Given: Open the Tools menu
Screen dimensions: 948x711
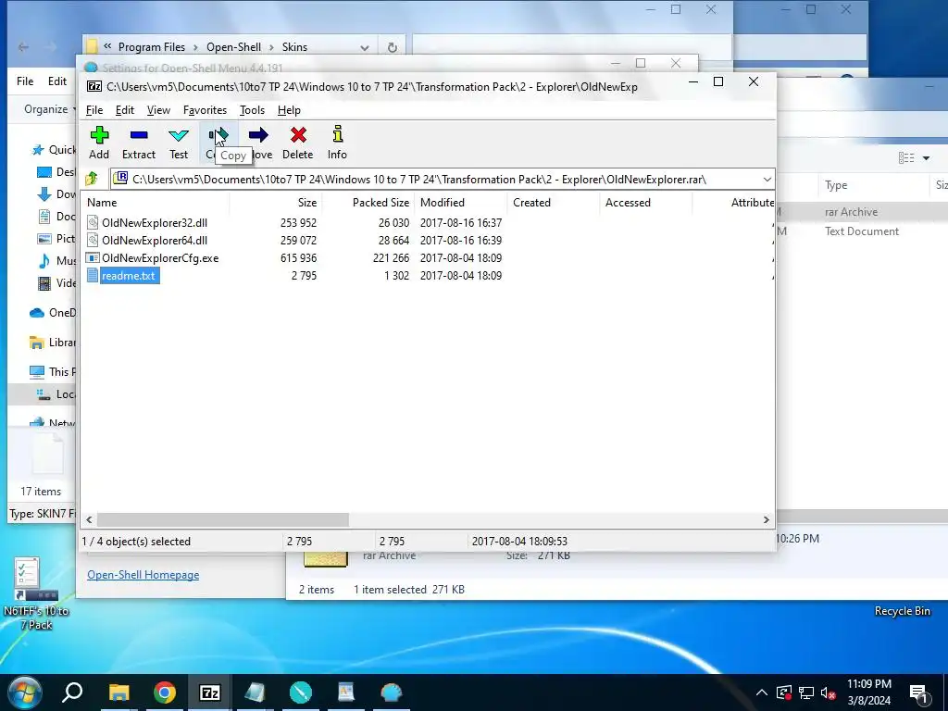Looking at the screenshot, I should [252, 110].
